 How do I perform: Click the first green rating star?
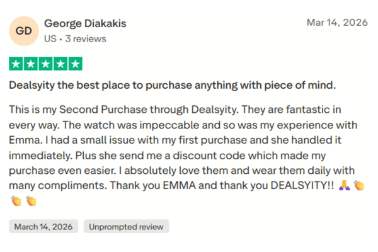(17, 64)
